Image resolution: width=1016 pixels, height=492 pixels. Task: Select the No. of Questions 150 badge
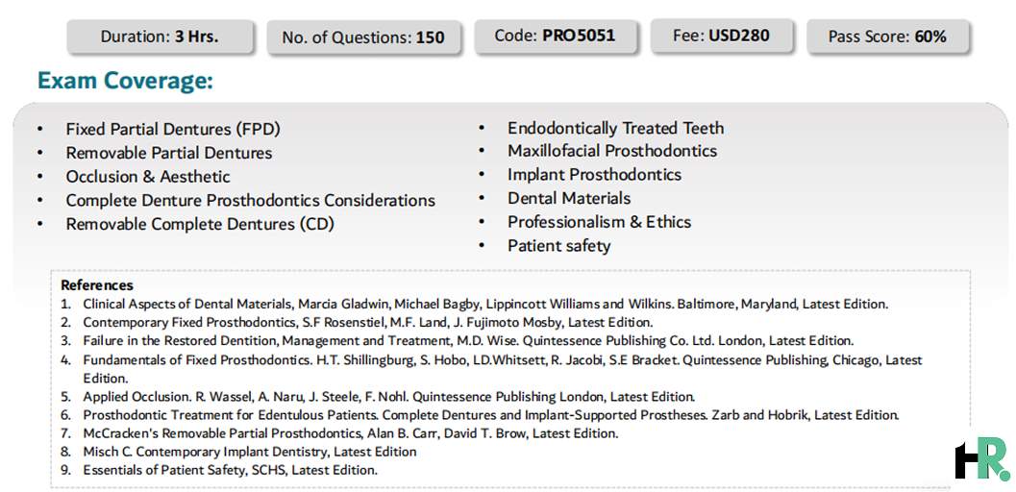(x=363, y=38)
